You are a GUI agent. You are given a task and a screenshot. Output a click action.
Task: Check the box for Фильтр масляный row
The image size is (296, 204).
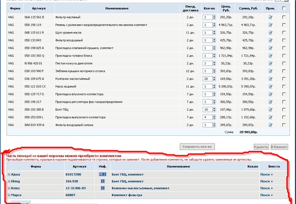284,17
